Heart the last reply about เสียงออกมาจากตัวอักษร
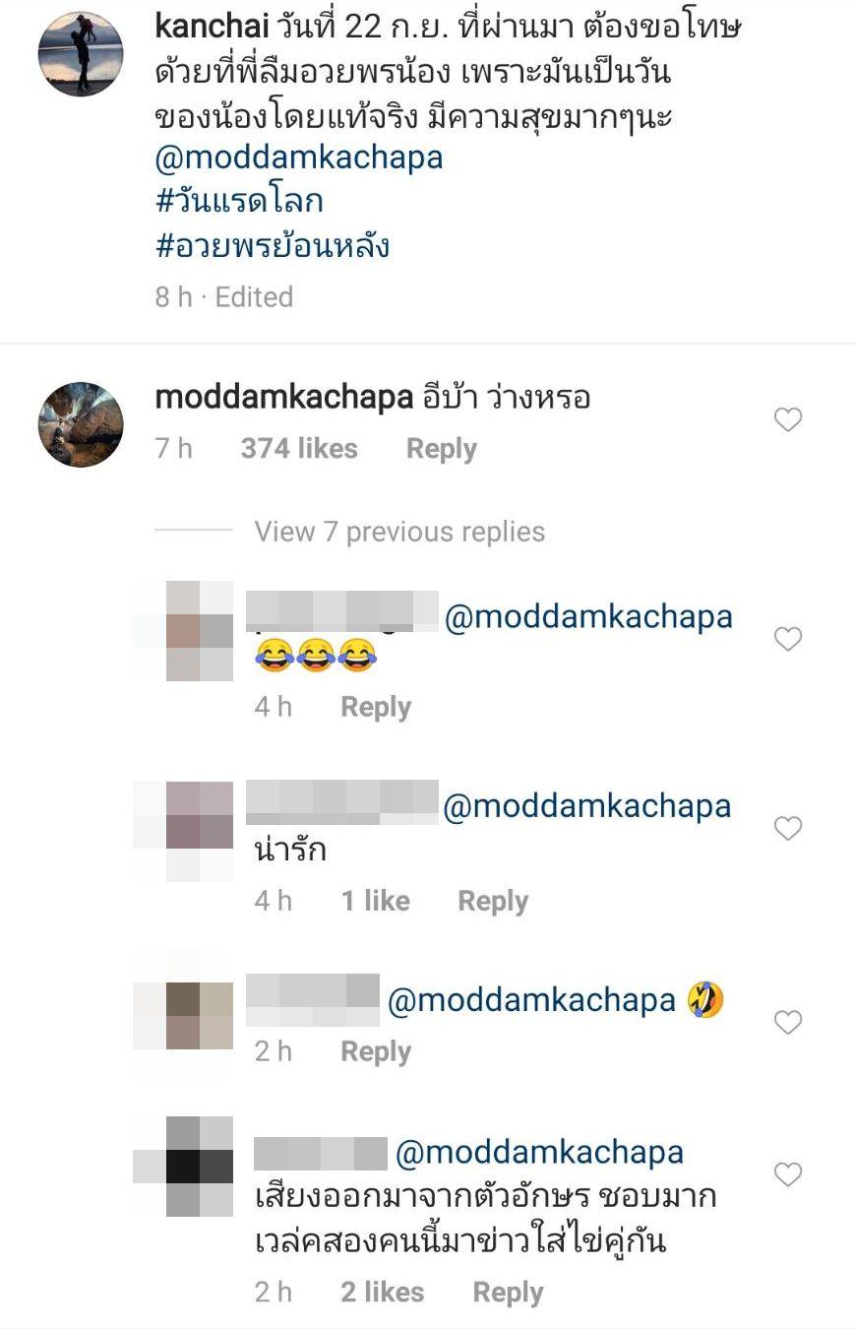Image resolution: width=855 pixels, height=1329 pixels. click(x=788, y=1174)
